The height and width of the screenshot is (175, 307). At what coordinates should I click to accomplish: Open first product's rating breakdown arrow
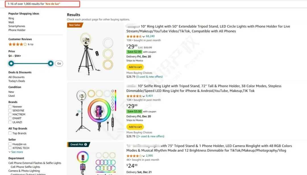pos(144,37)
